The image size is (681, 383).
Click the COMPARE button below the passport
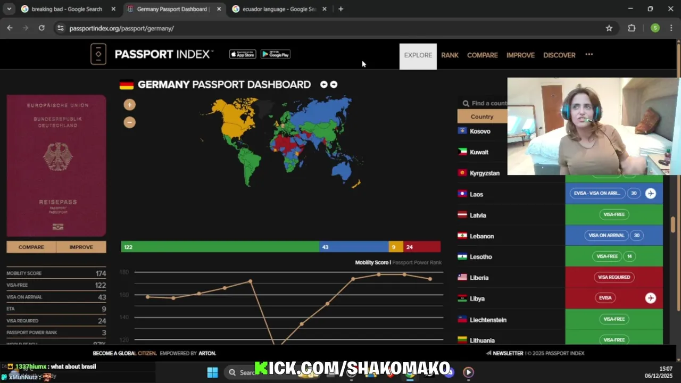[31, 247]
